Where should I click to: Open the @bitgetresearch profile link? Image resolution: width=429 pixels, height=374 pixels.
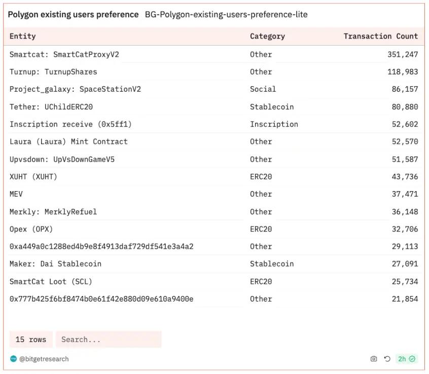pyautogui.click(x=44, y=359)
